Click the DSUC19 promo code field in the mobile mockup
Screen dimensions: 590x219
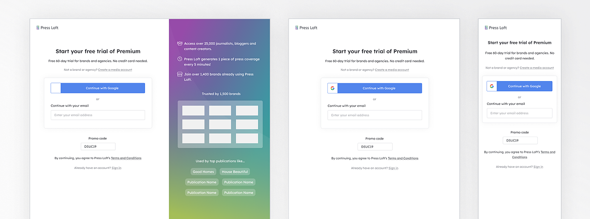click(520, 140)
